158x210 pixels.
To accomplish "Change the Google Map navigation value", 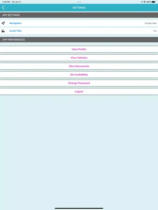I will (x=151, y=23).
